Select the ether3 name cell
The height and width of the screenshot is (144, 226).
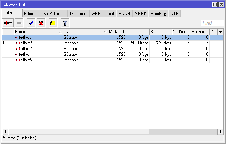pos(38,49)
